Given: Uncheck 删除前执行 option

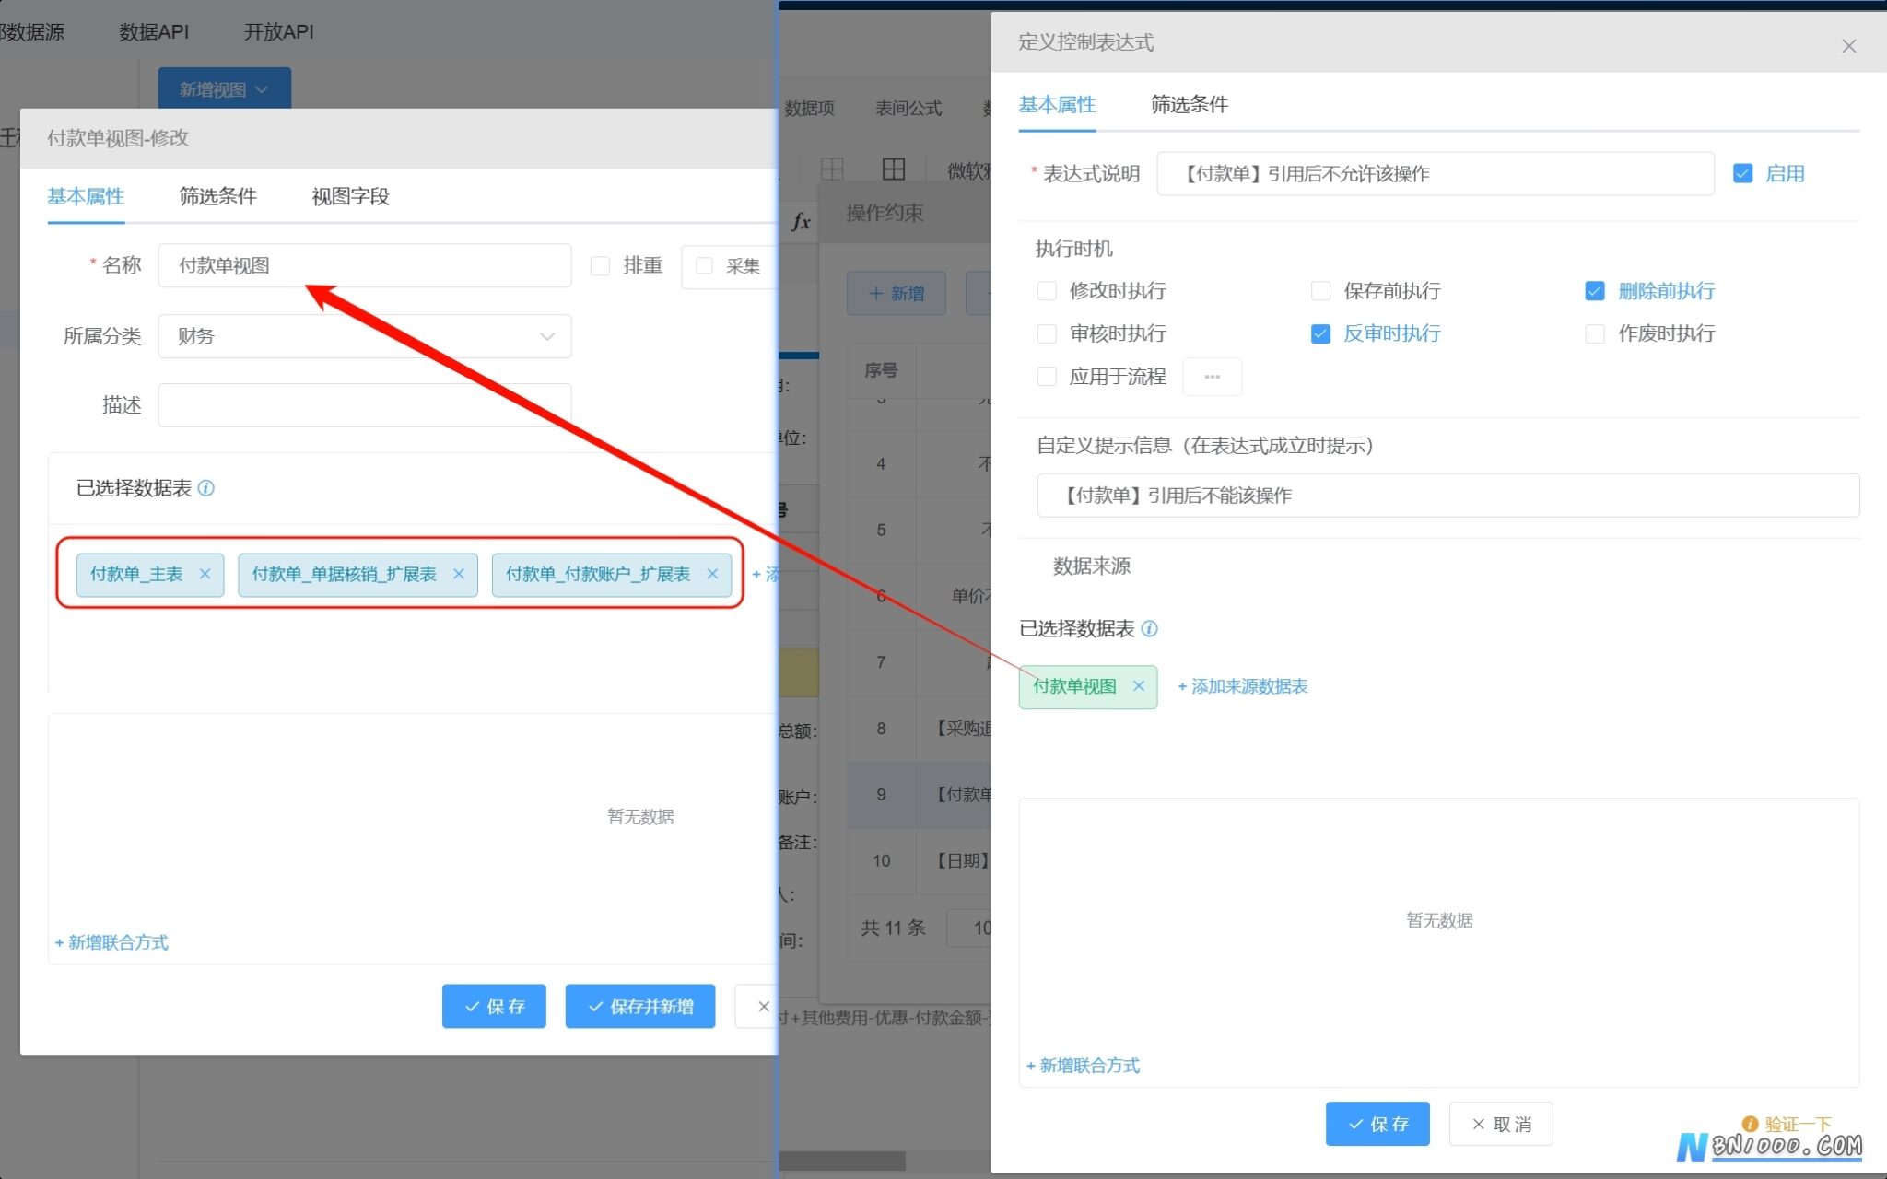Looking at the screenshot, I should tap(1595, 291).
